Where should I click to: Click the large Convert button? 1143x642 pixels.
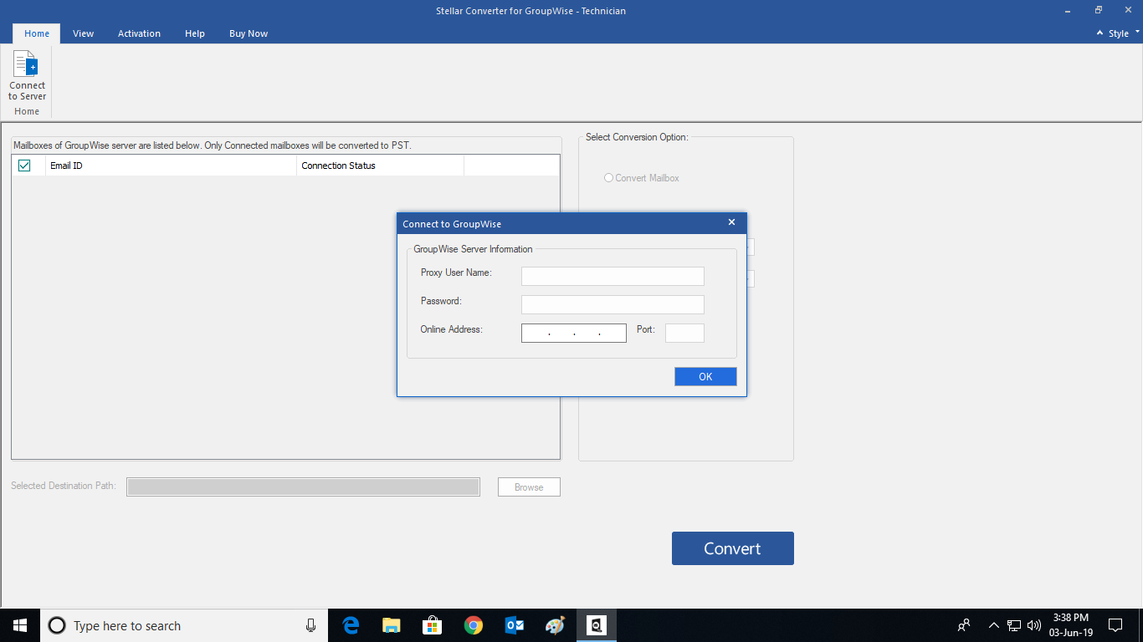click(x=732, y=548)
